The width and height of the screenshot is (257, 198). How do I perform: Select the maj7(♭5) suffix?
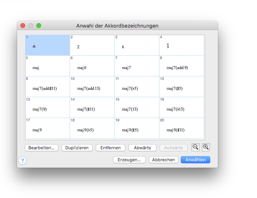137,87
